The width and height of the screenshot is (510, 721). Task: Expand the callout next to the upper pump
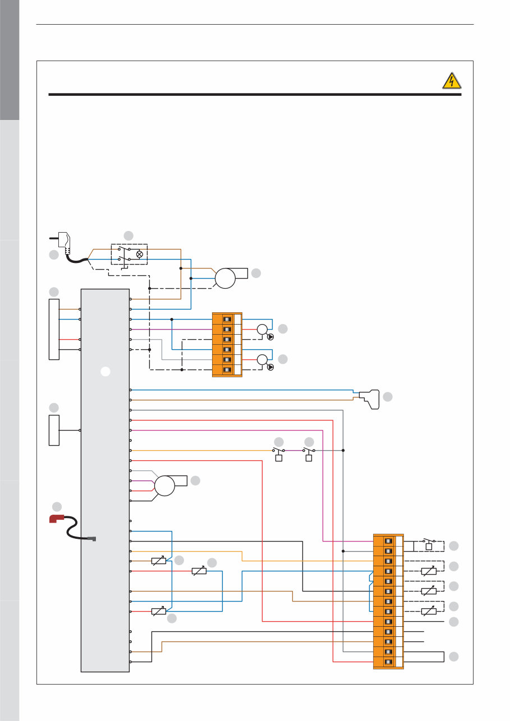click(282, 330)
